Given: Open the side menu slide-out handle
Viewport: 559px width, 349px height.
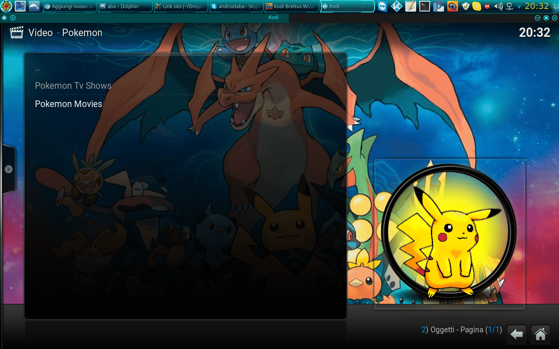Looking at the screenshot, I should point(9,169).
